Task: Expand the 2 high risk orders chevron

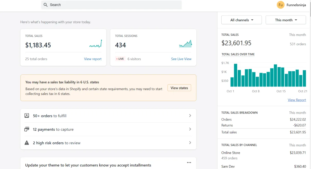Action: tap(190, 143)
